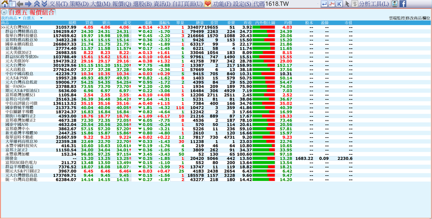The width and height of the screenshot is (432, 219).
Task: Open the 報價(Q) menu
Action: (x=122, y=4)
